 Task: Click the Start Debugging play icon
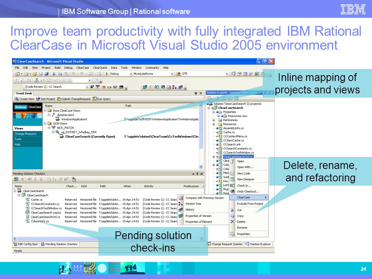coord(107,74)
